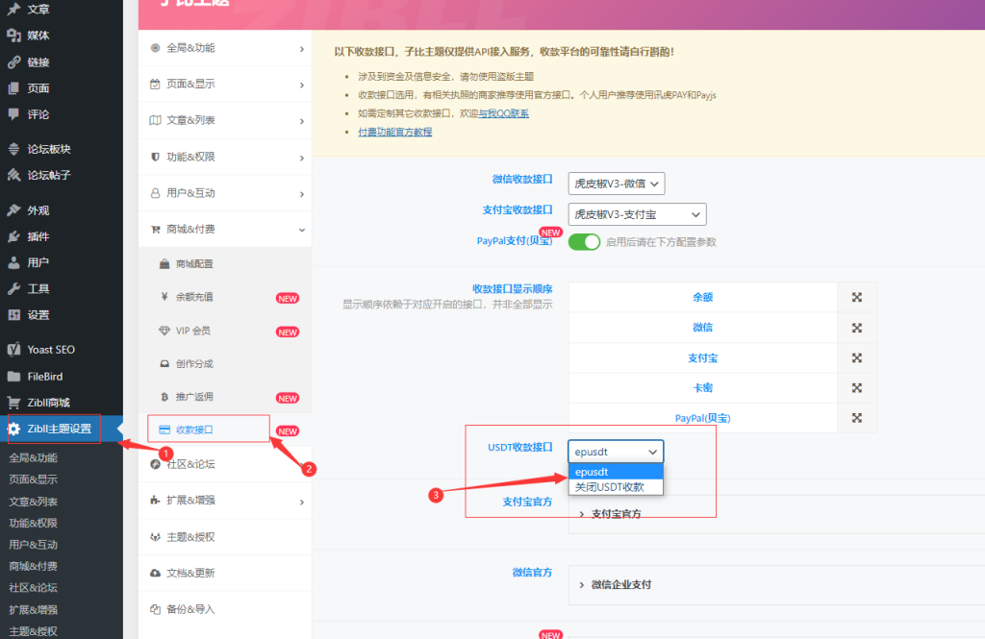Click the VIP 会员 diamond icon
Image resolution: width=985 pixels, height=639 pixels.
164,331
